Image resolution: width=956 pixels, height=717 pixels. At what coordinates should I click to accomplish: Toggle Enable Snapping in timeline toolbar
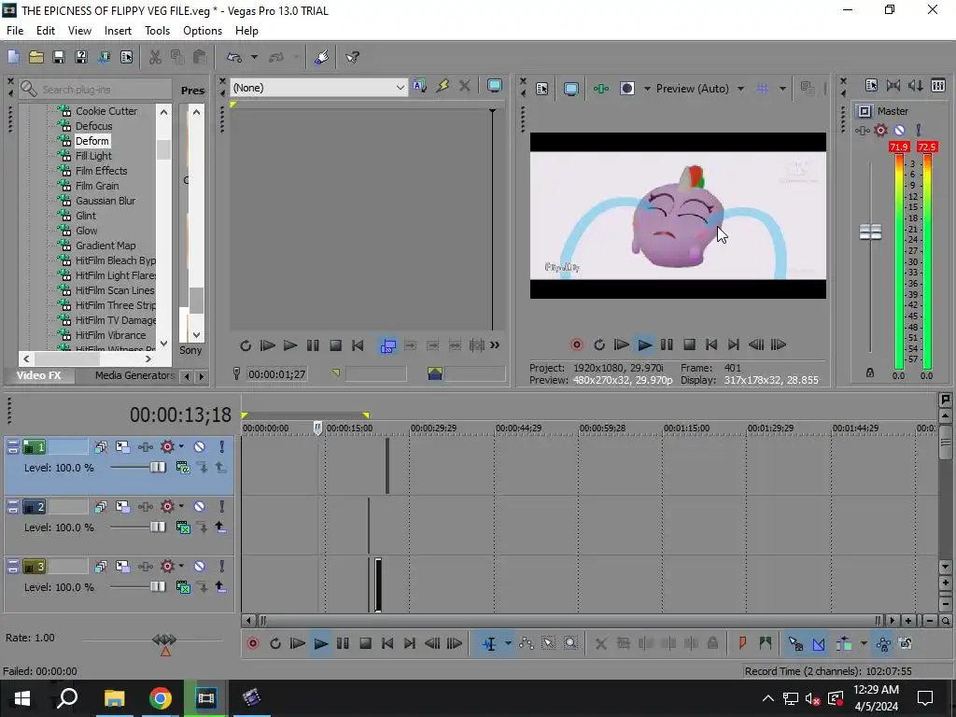[795, 643]
